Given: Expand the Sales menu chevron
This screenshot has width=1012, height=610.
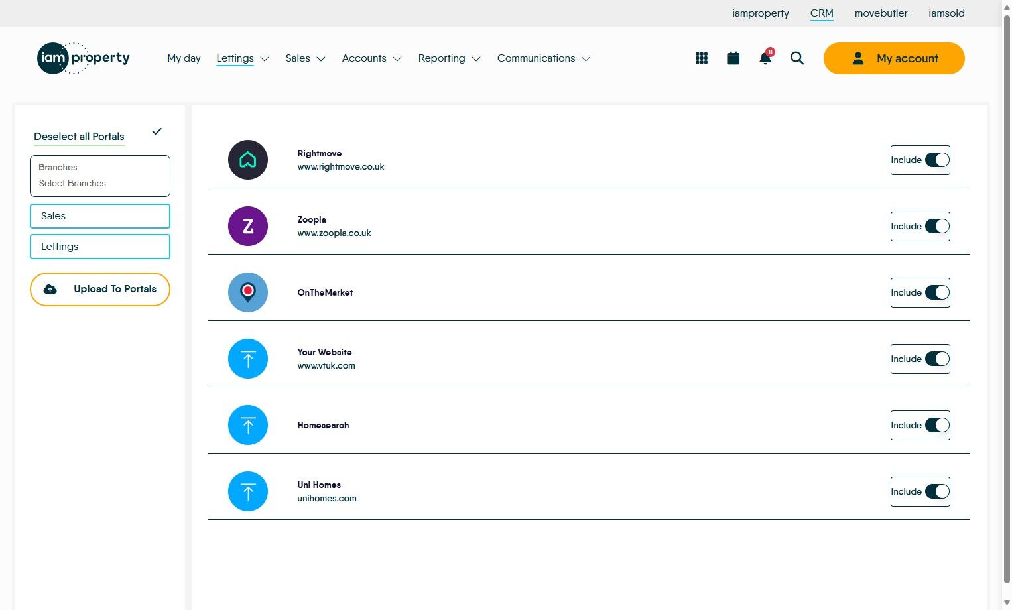Looking at the screenshot, I should tap(321, 59).
